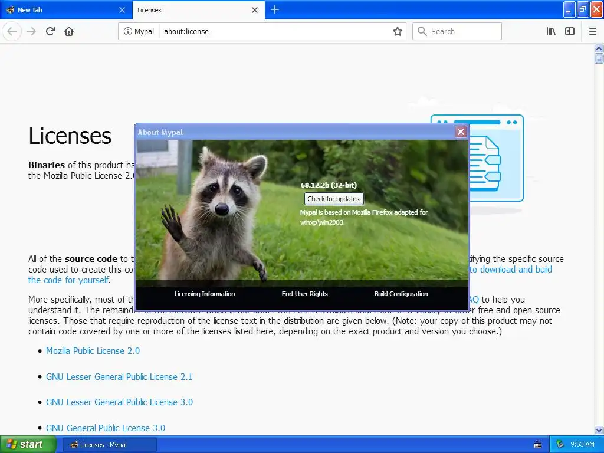
Task: Click the 9:53 AM taskbar clock
Action: coord(582,444)
